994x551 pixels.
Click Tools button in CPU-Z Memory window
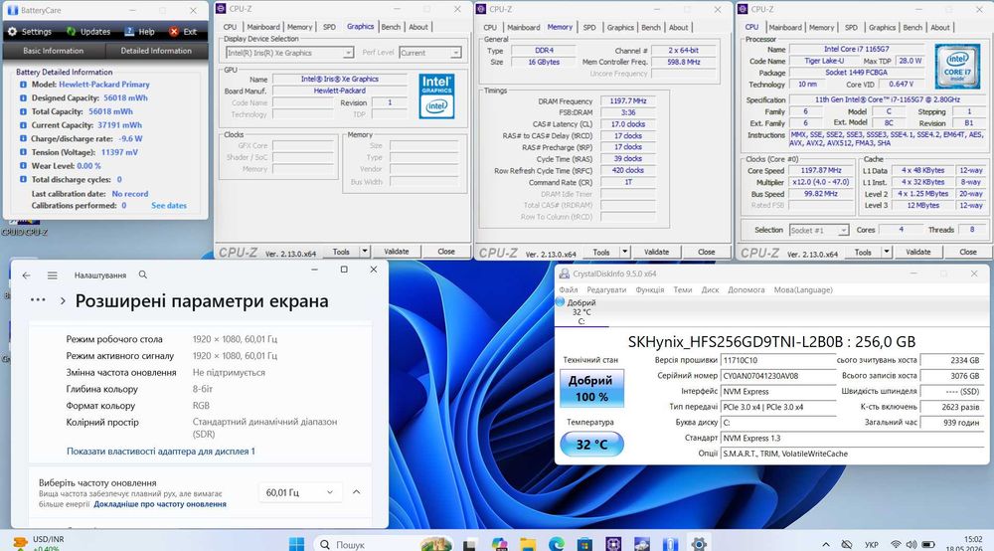pyautogui.click(x=601, y=252)
